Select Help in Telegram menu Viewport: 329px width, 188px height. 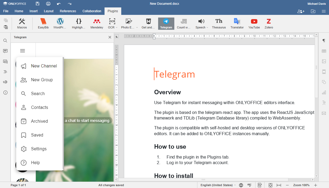40,163
